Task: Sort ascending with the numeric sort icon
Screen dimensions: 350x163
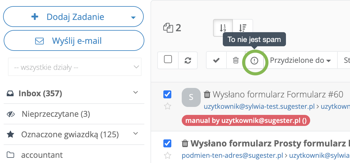Action: pos(223,28)
